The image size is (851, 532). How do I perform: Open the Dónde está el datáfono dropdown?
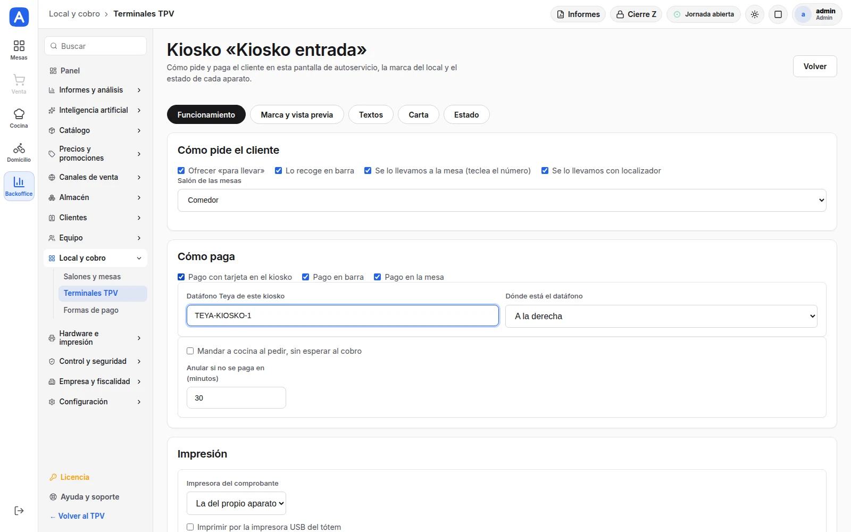tap(661, 316)
